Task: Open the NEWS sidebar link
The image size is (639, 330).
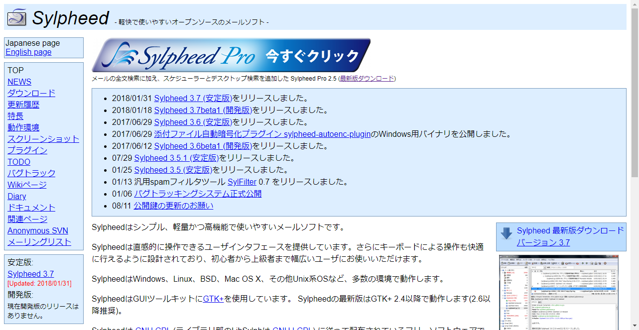Action: click(19, 82)
